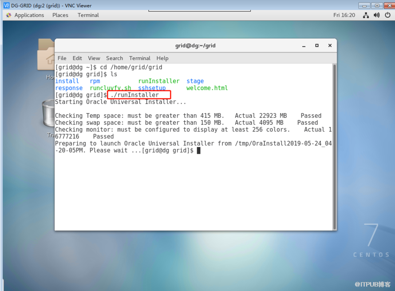Click the Fri 16:20 clock
Image resolution: width=395 pixels, height=291 pixels.
344,15
